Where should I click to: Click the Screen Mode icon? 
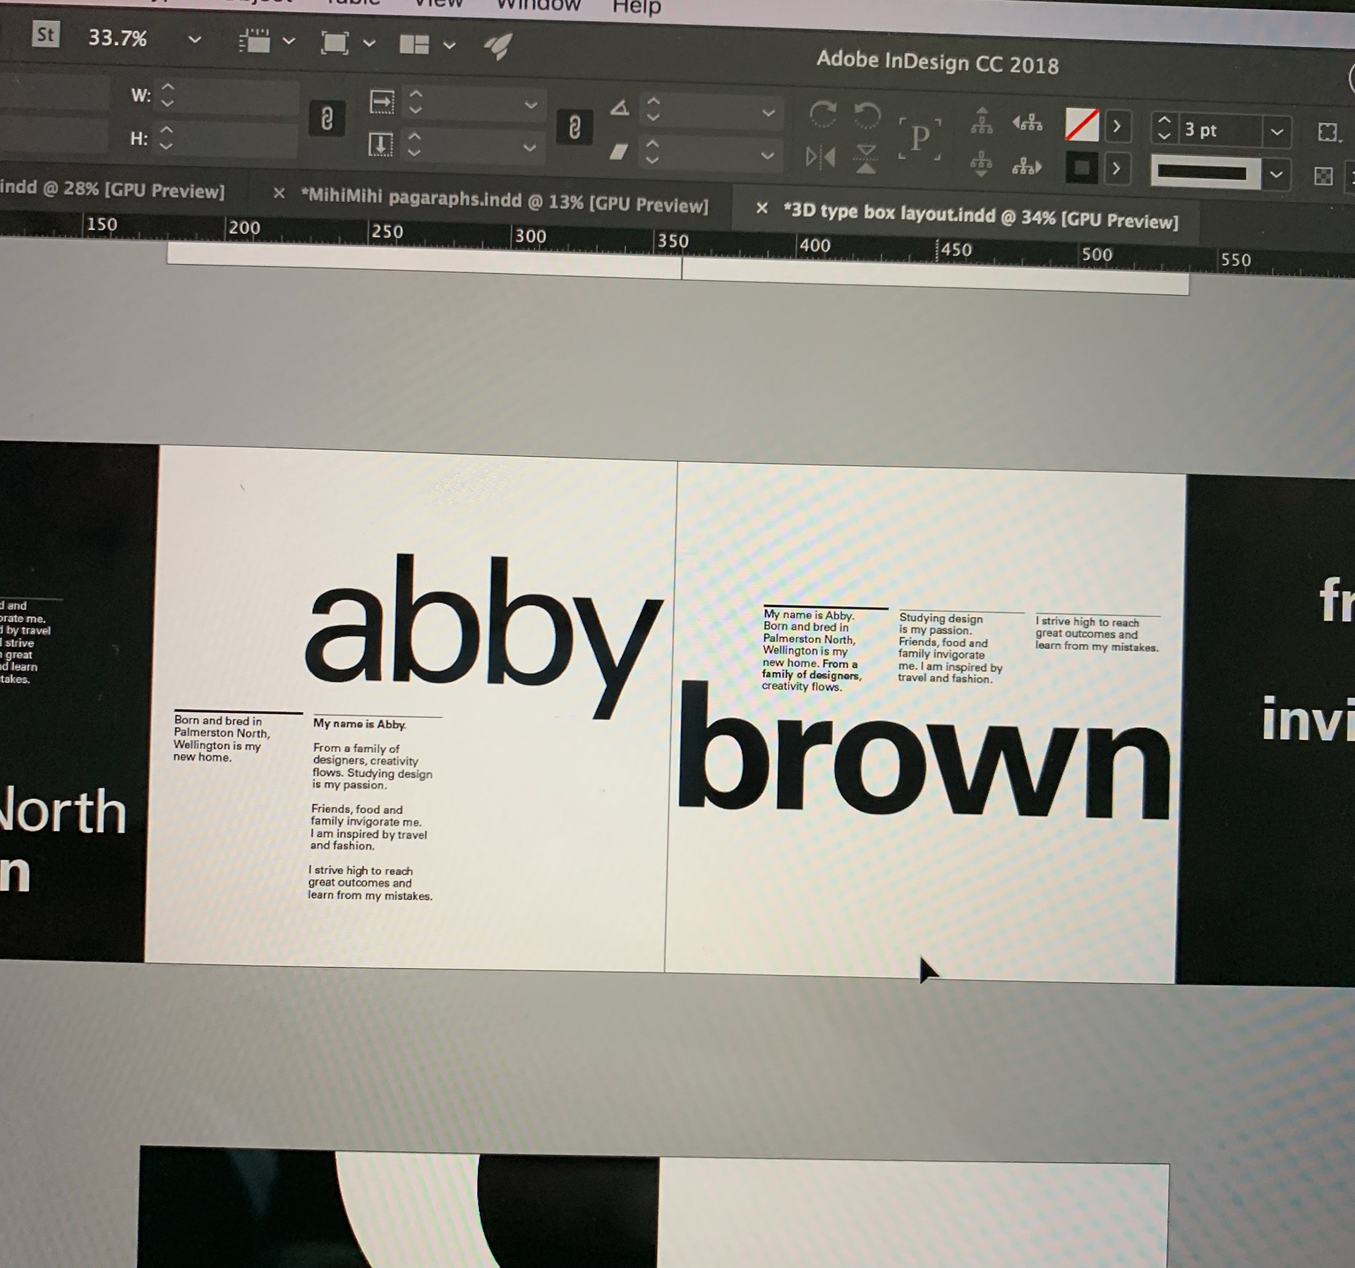pyautogui.click(x=335, y=43)
